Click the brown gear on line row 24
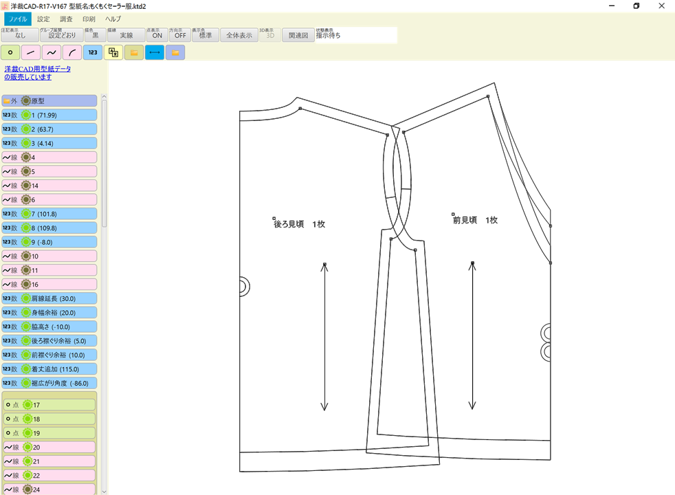The height and width of the screenshot is (495, 675). coord(27,489)
